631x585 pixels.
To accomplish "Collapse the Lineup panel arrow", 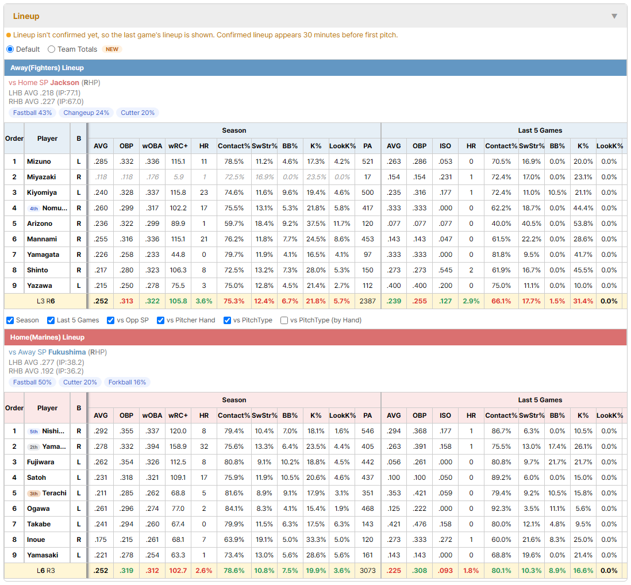I will pyautogui.click(x=614, y=16).
